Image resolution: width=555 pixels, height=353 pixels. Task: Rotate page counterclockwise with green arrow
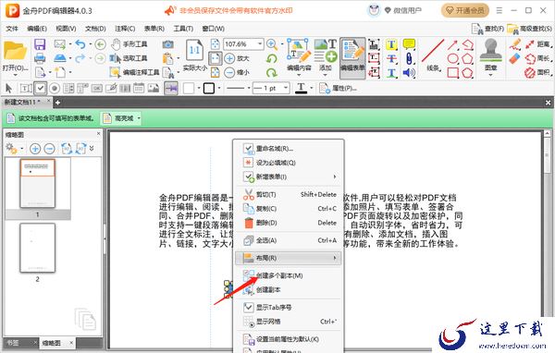point(272,58)
